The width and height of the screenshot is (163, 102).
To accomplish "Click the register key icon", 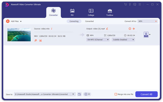I will pyautogui.click(x=130, y=4).
